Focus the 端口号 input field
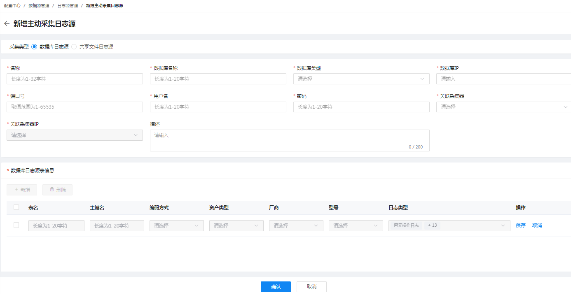 tap(75, 107)
